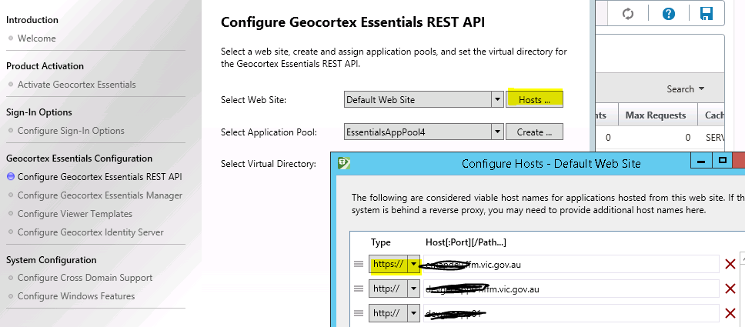Screen dimensions: 745x327
Task: Remove the third host row via red X
Action: [x=730, y=312]
